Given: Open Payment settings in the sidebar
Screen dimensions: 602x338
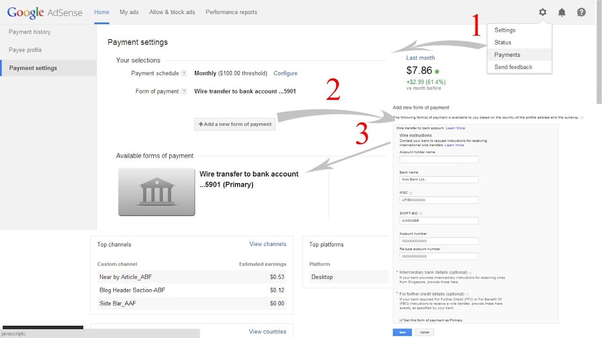Looking at the screenshot, I should coord(48,68).
